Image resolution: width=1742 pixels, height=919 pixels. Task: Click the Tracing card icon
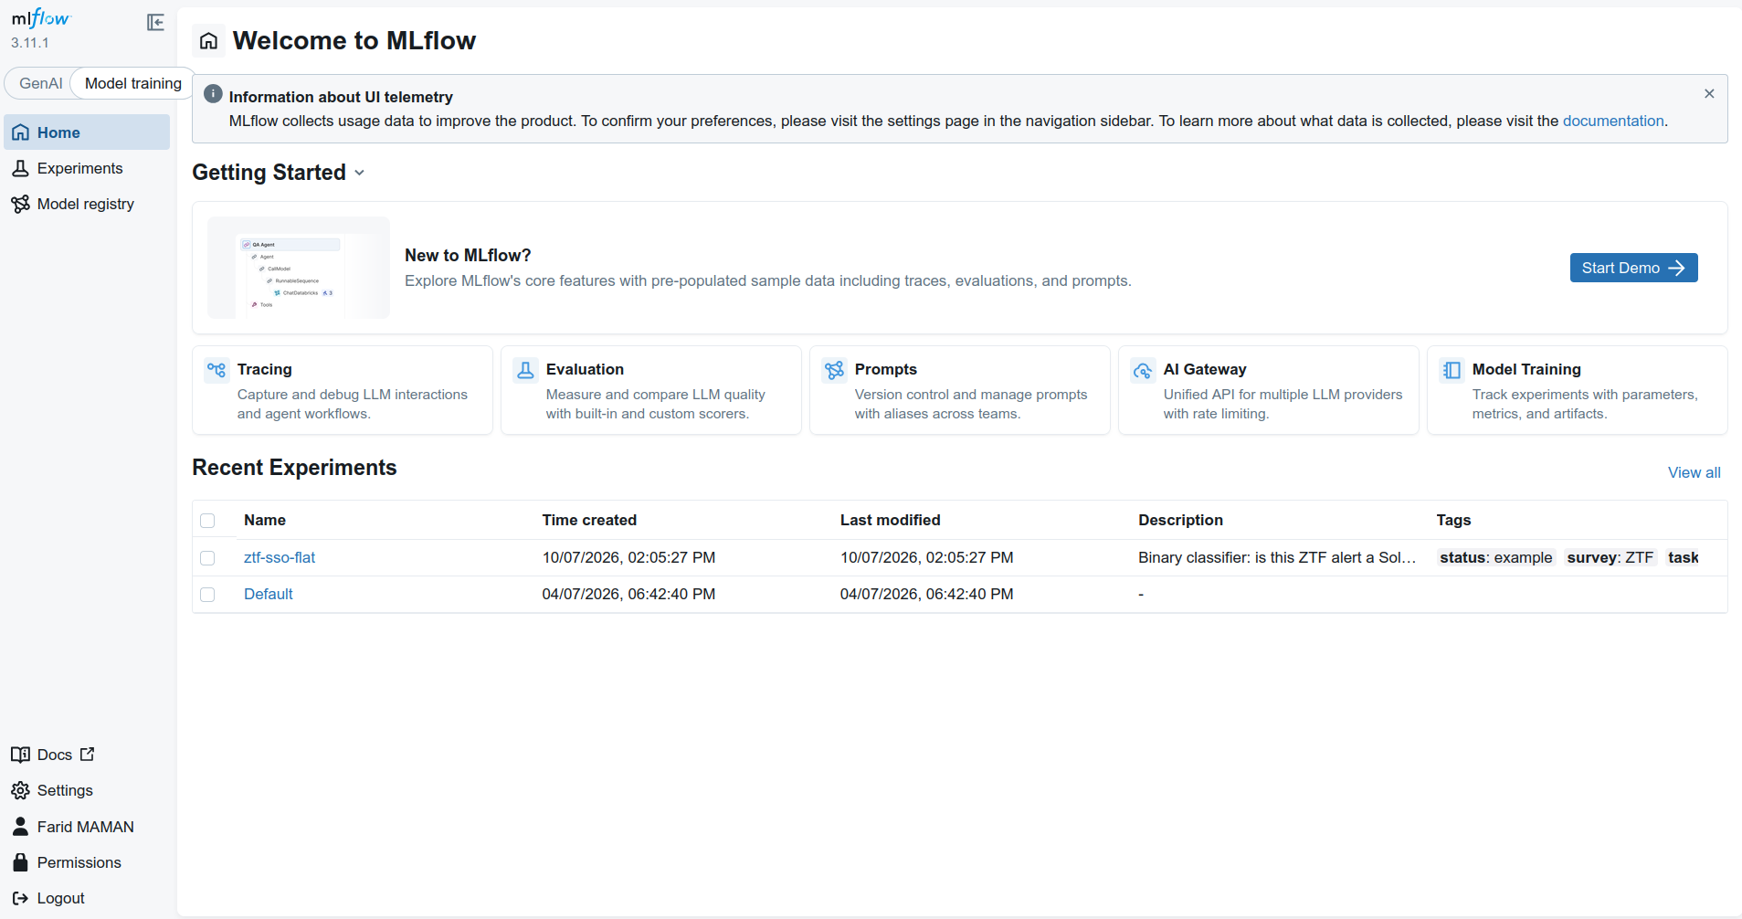pos(216,370)
